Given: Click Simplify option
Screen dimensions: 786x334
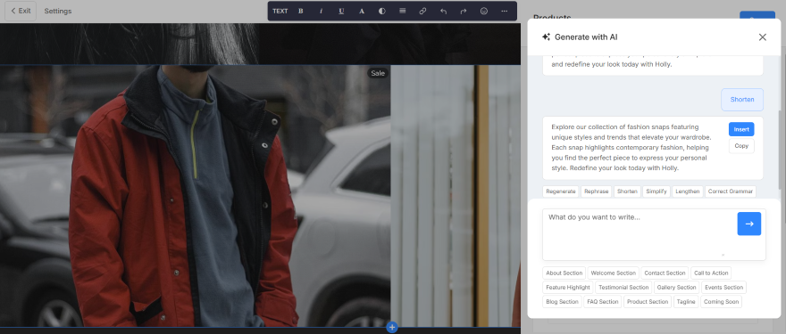Looking at the screenshot, I should click(656, 191).
